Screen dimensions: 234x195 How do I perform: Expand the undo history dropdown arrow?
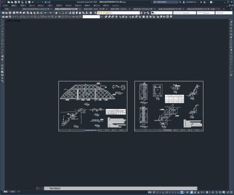(48, 13)
